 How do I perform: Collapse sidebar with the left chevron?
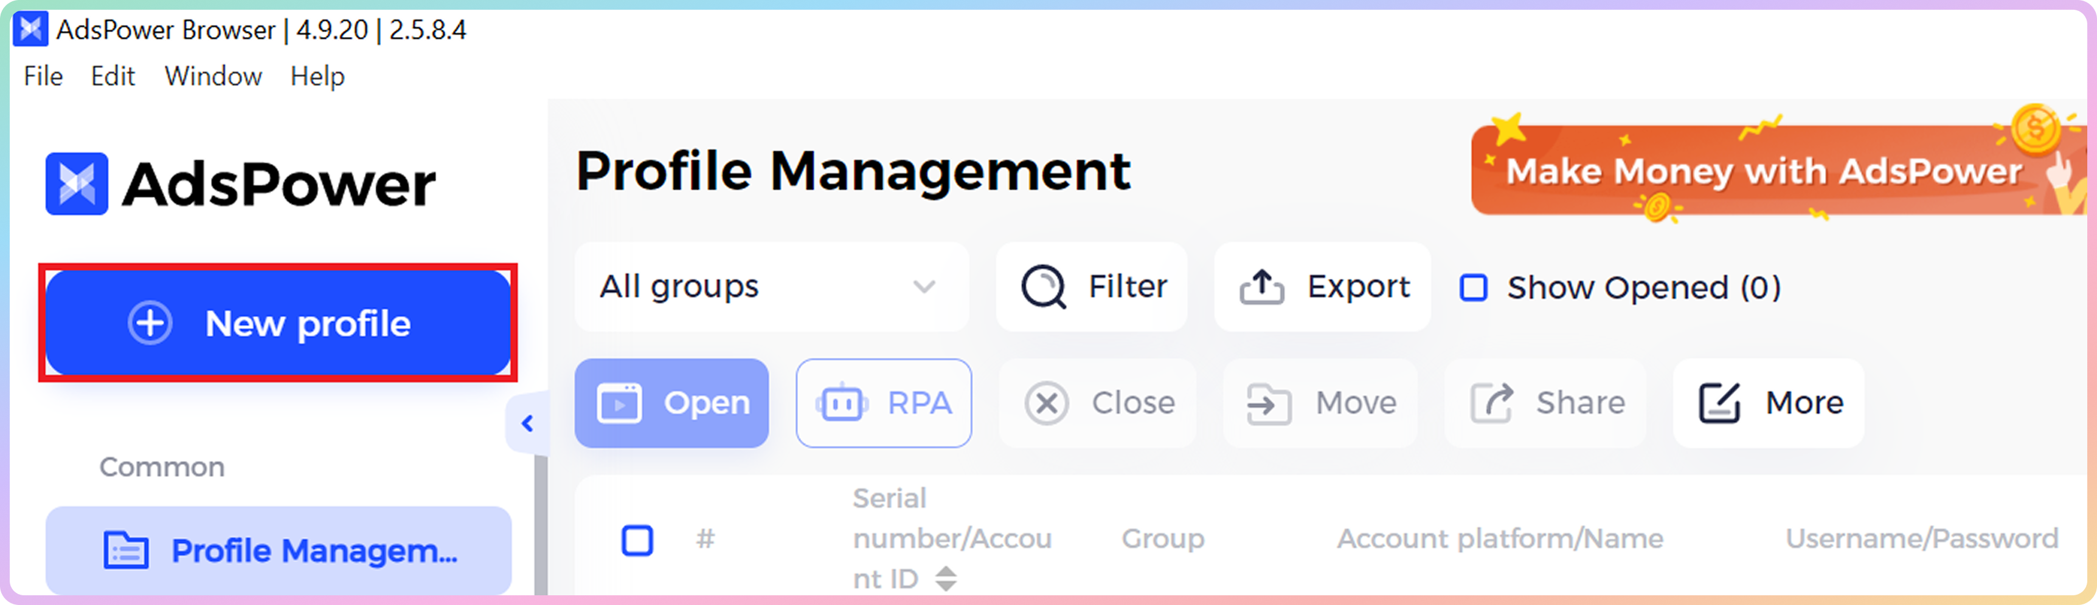(527, 423)
